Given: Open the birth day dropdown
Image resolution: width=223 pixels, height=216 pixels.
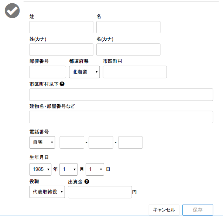Looking at the screenshot, I should tap(95, 169).
